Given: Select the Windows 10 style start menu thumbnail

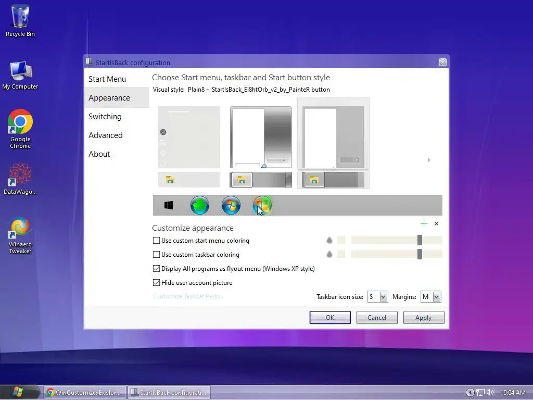Looking at the screenshot, I should (189, 137).
